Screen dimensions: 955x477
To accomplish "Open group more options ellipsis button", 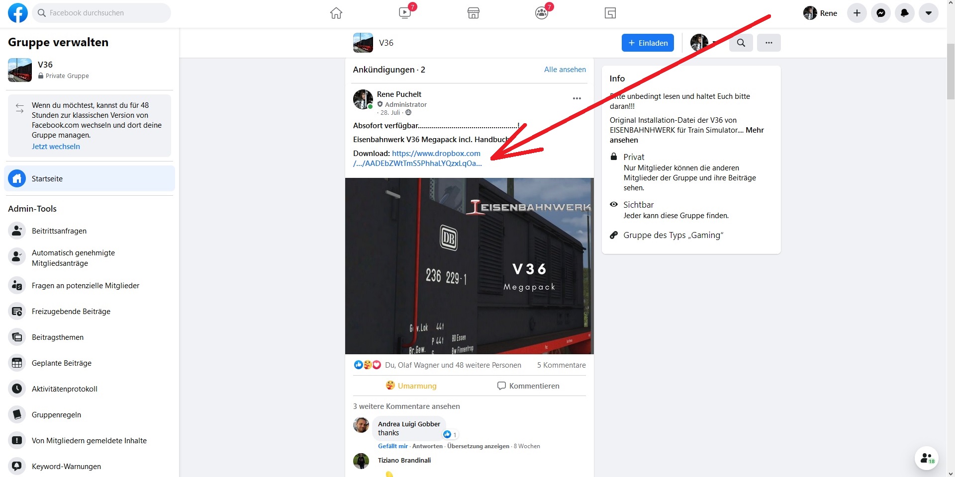I will click(x=769, y=43).
